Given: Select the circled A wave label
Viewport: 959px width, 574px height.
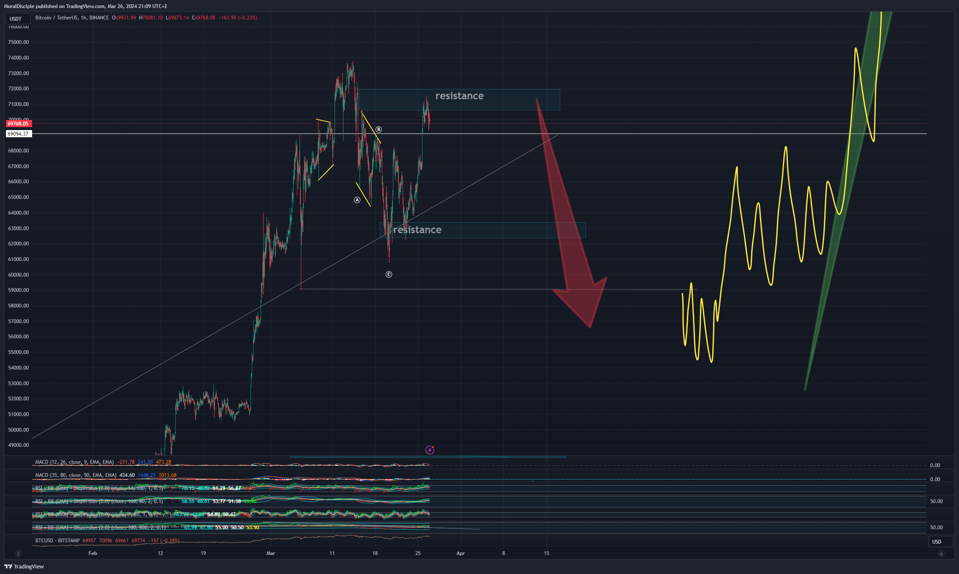Looking at the screenshot, I should point(357,200).
